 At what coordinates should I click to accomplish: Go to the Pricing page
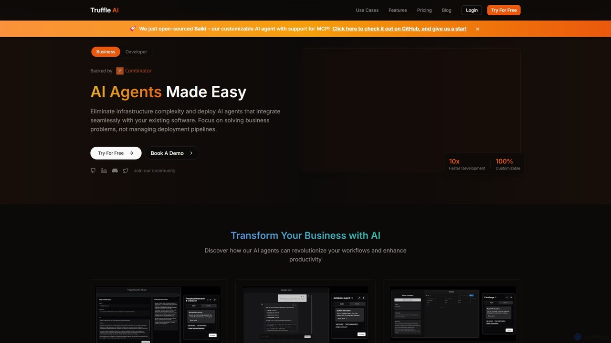click(424, 10)
